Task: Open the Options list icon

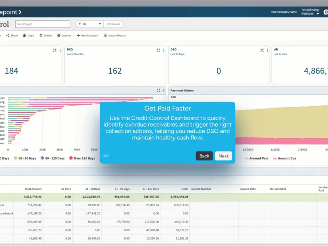Action: (59, 35)
